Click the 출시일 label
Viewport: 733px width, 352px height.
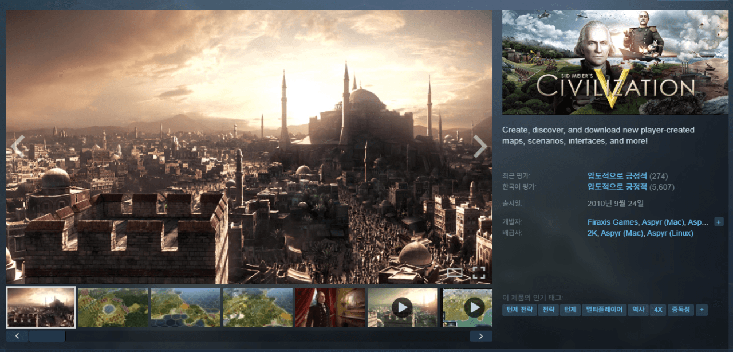click(512, 204)
